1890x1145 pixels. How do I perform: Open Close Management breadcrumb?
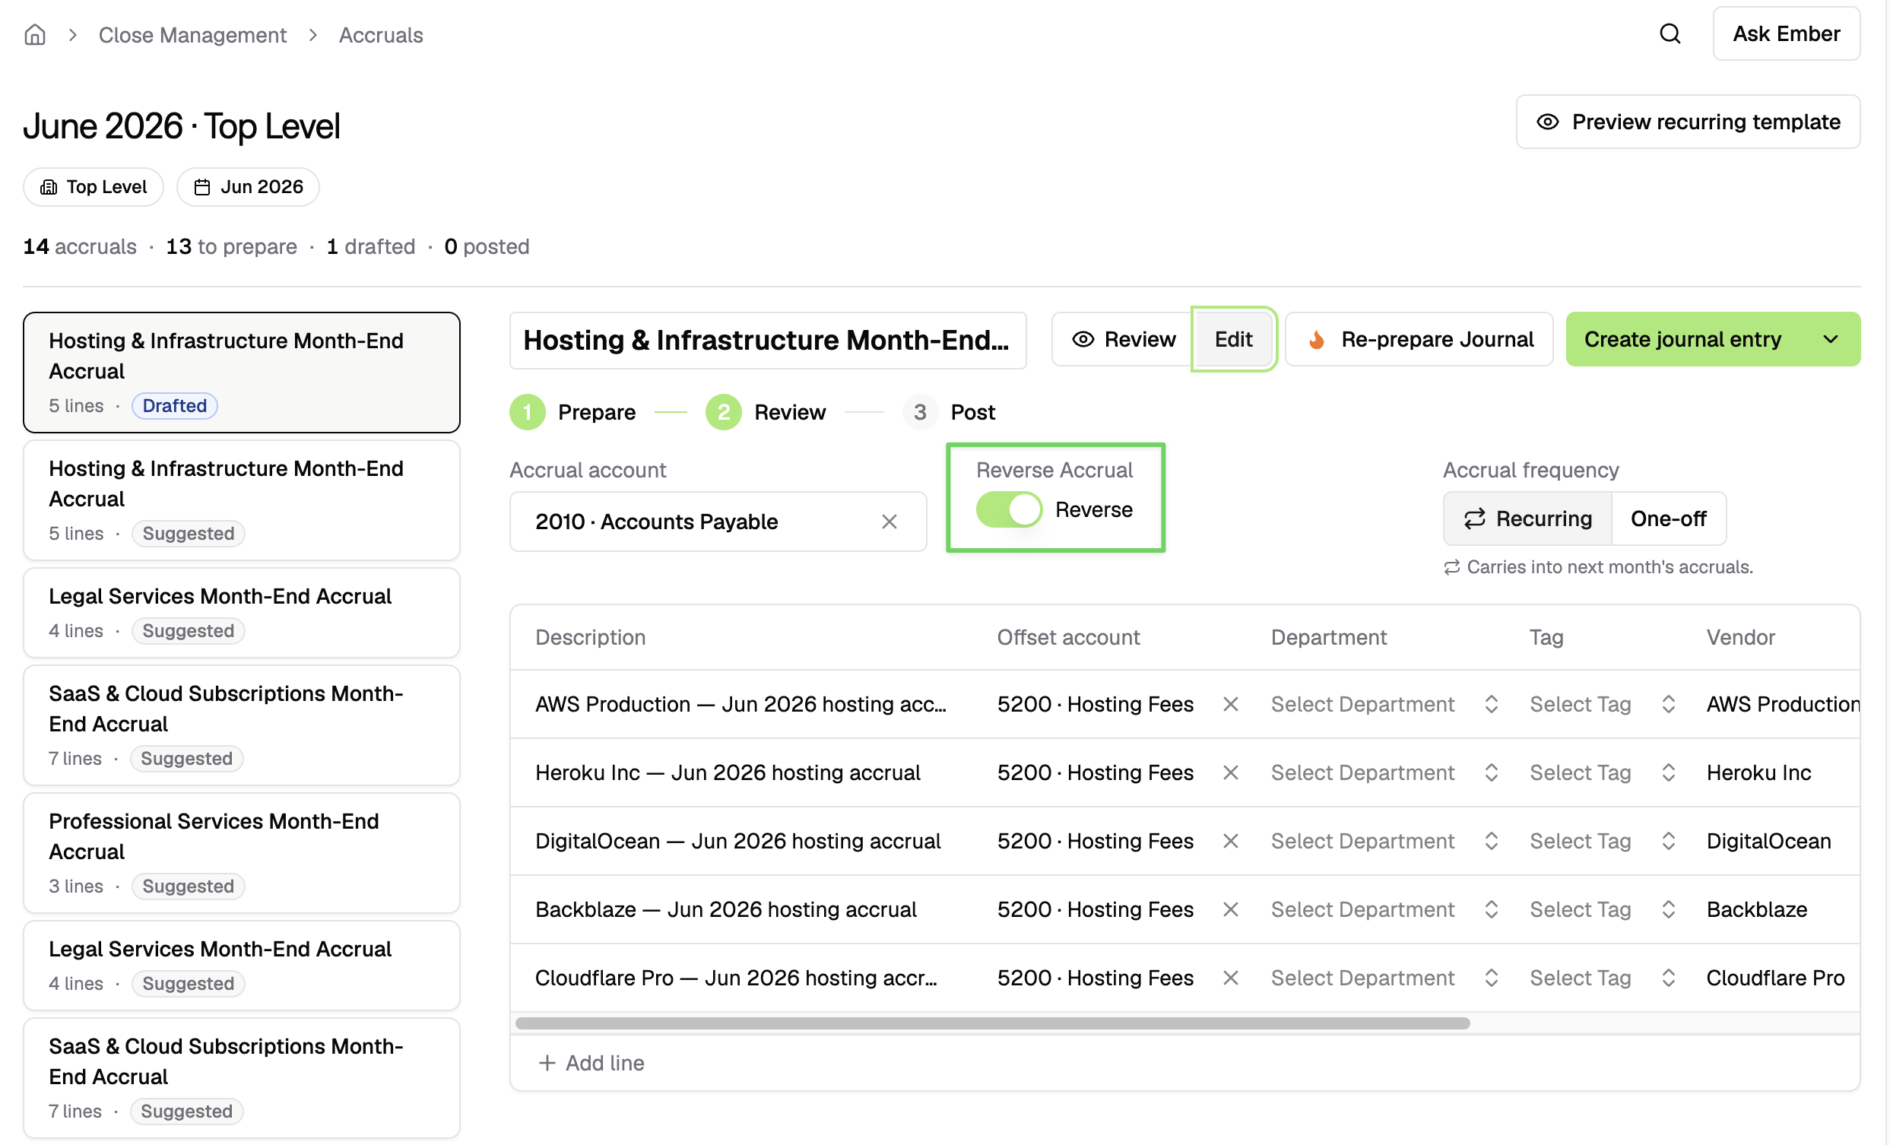click(x=192, y=34)
